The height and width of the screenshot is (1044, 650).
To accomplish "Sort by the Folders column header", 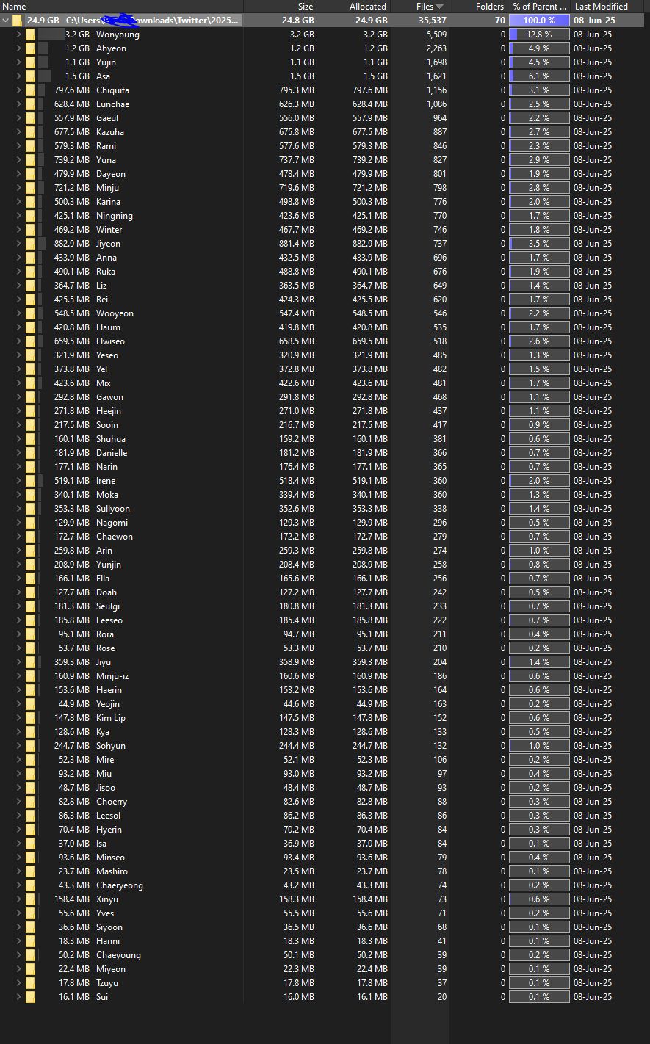I will click(x=479, y=7).
